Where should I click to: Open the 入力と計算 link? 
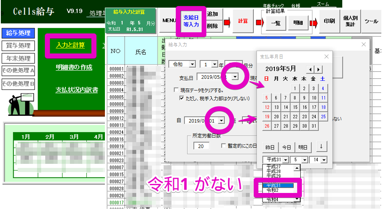click(70, 45)
